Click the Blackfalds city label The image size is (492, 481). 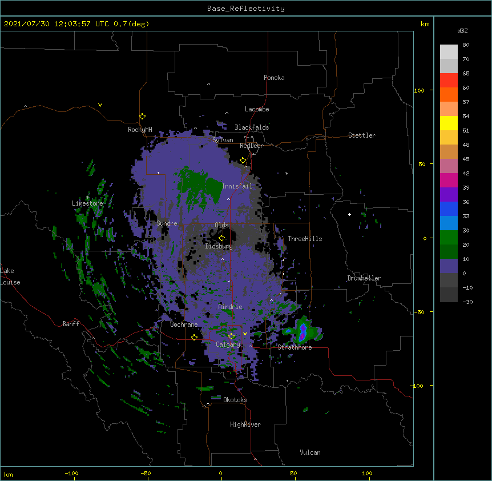252,127
